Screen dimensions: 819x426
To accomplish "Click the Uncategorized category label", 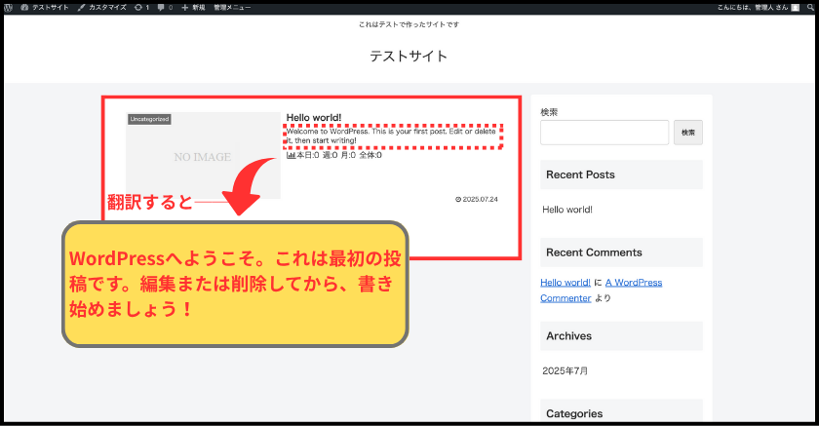I will click(149, 119).
